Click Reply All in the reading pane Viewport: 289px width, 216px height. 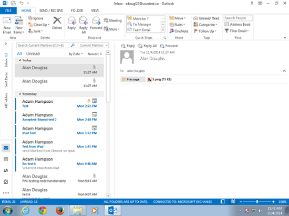(147, 46)
